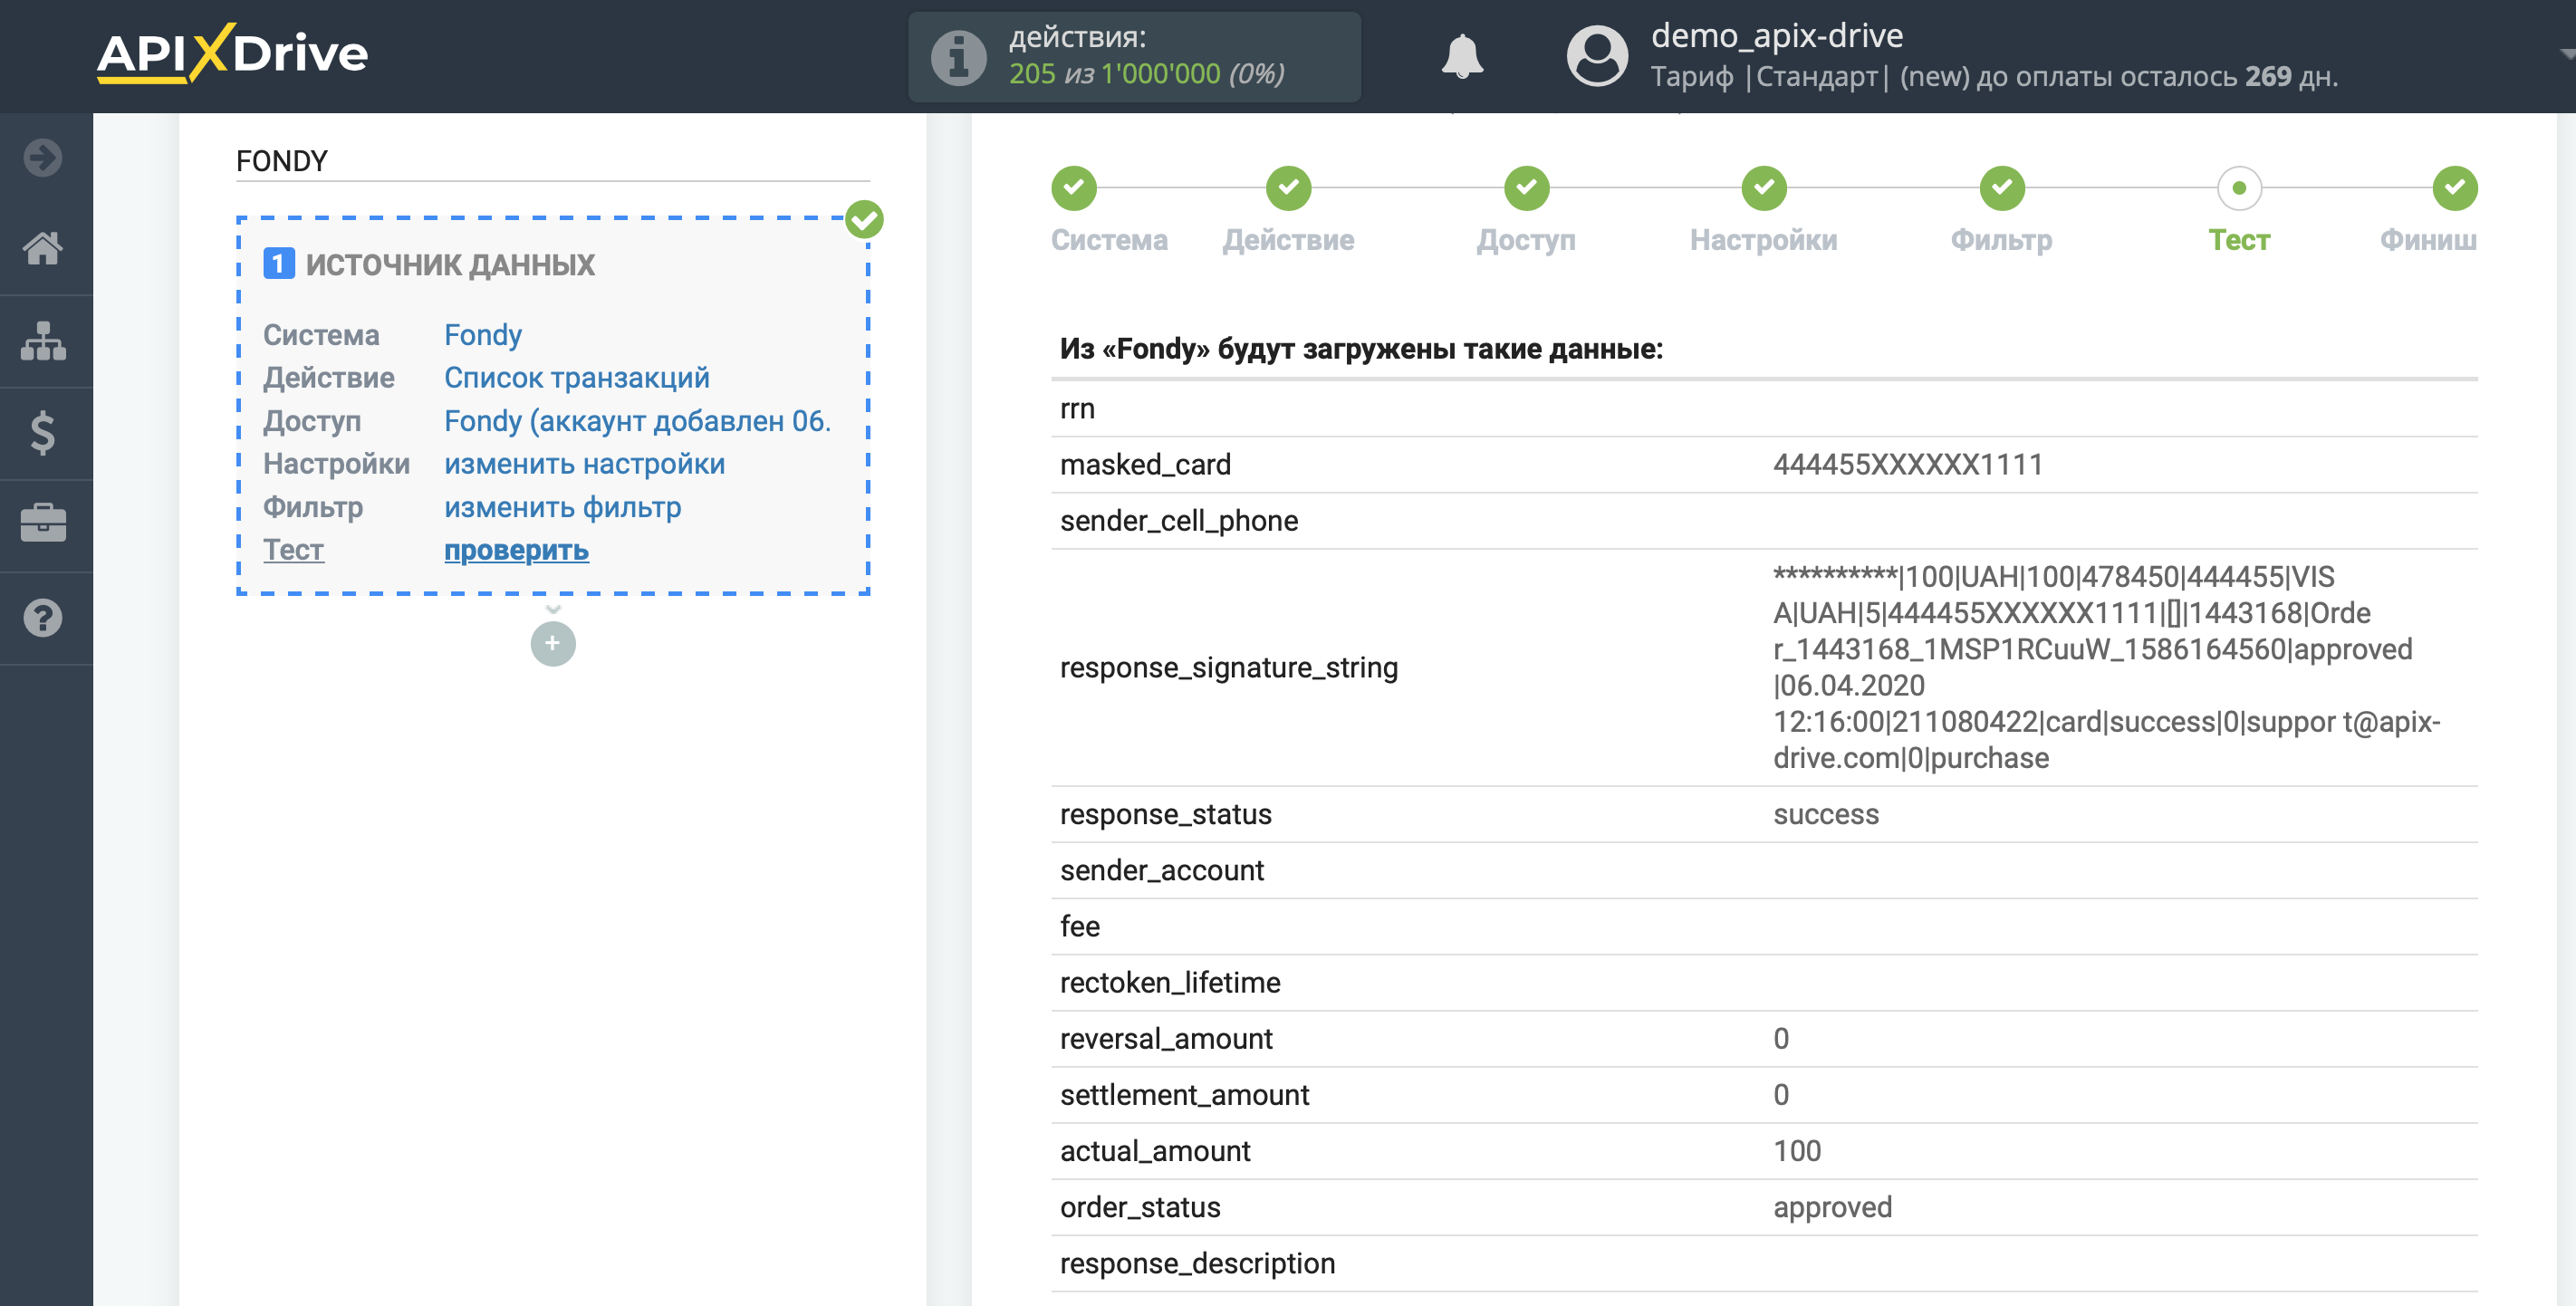Click the sender_cell_phone field name
Viewport: 2576px width, 1306px height.
pyautogui.click(x=1179, y=520)
